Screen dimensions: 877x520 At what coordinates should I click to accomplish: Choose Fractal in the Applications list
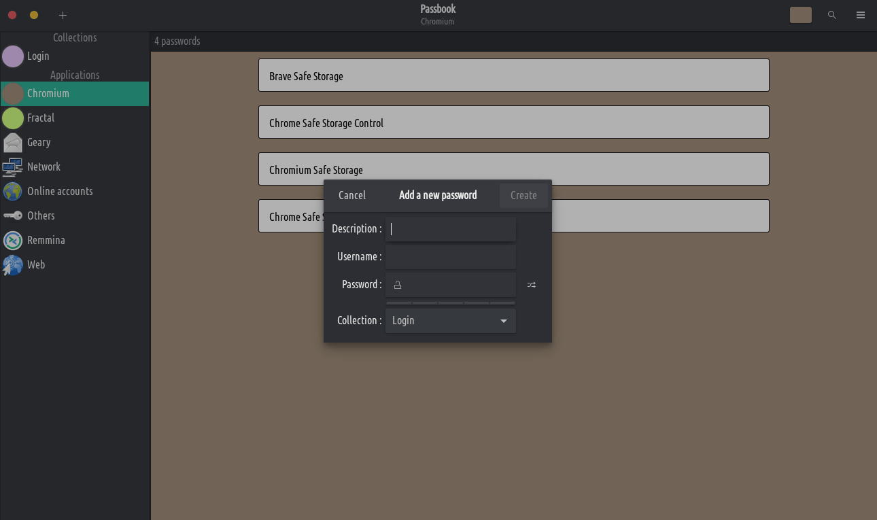(x=41, y=118)
